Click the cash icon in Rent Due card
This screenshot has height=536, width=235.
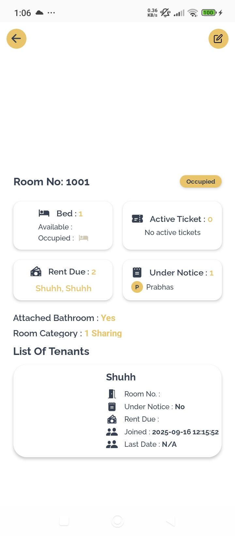tap(36, 272)
